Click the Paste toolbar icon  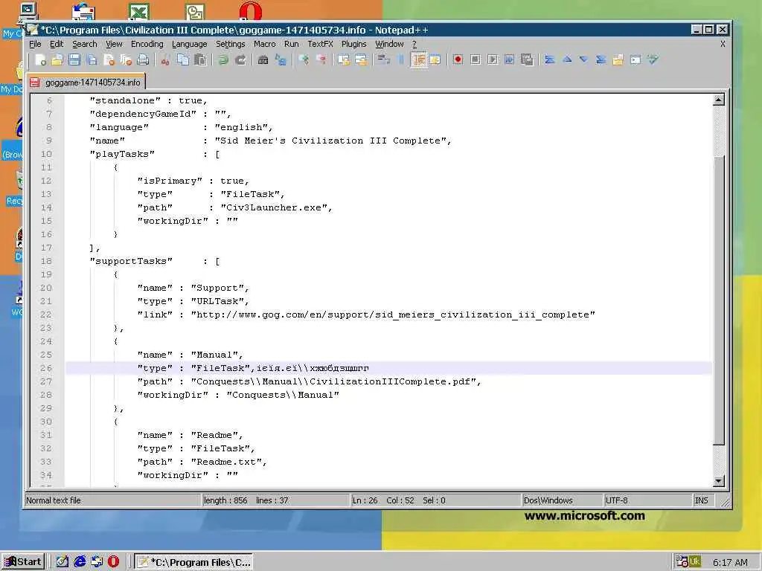200,59
